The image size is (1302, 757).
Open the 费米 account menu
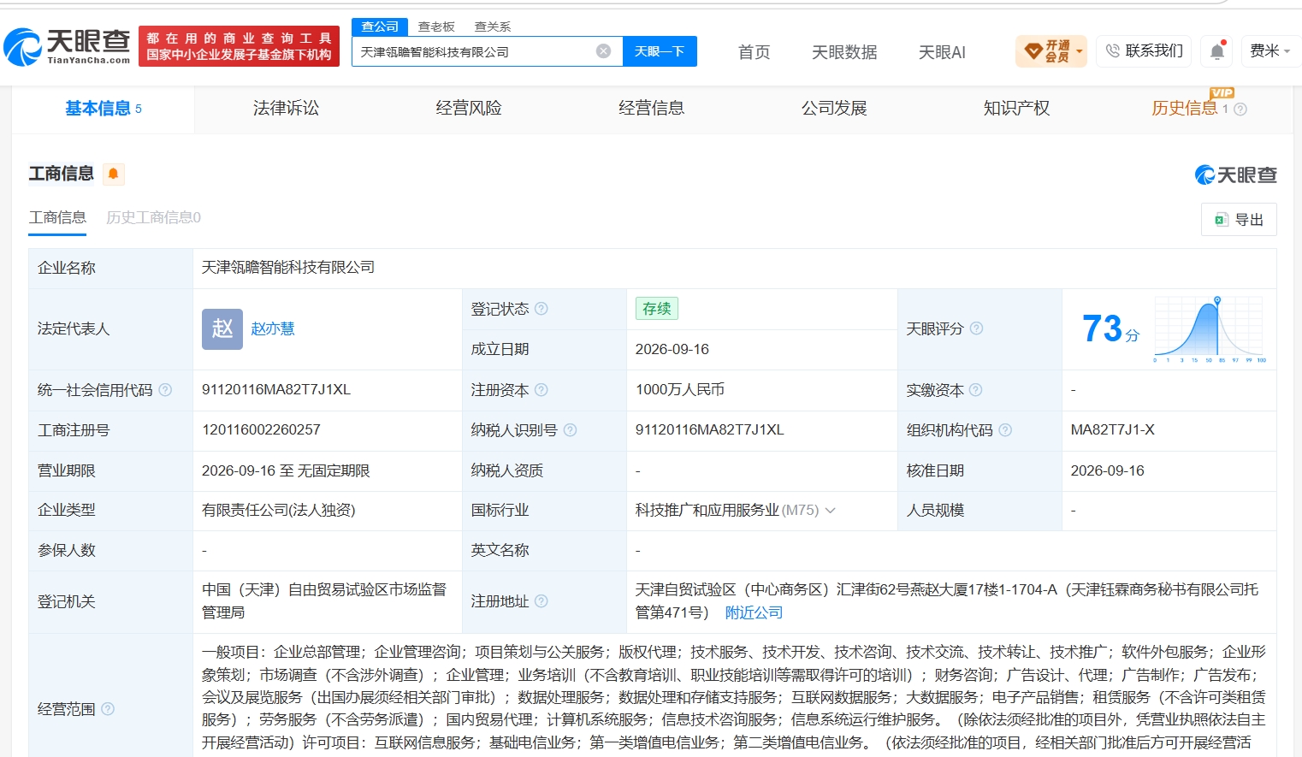click(x=1270, y=51)
